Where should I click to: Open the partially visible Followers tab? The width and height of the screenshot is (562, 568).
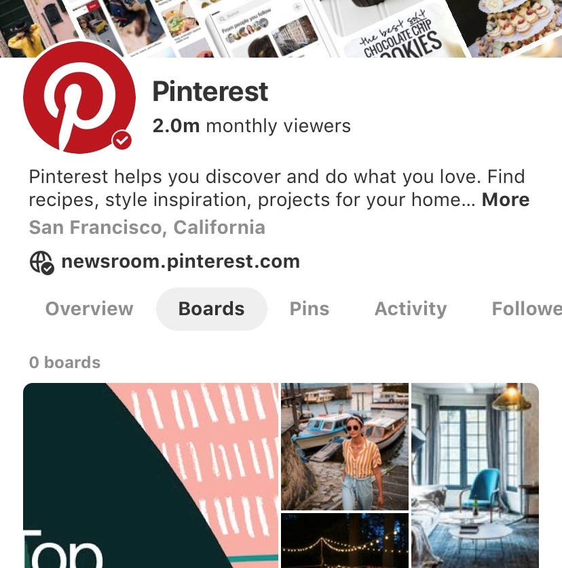click(x=527, y=309)
